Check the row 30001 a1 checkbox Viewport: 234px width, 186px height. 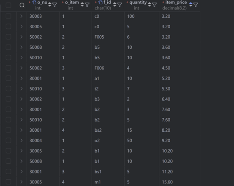[x=8, y=78]
